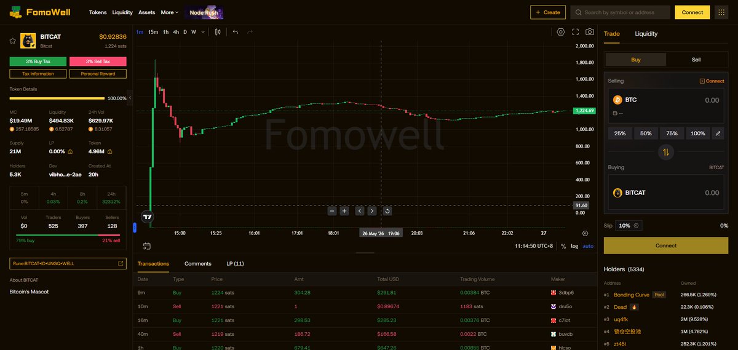Zoom out the chart with minus button

332,211
